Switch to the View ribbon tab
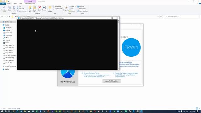Screen dimensions: 201x113 (21, 4)
